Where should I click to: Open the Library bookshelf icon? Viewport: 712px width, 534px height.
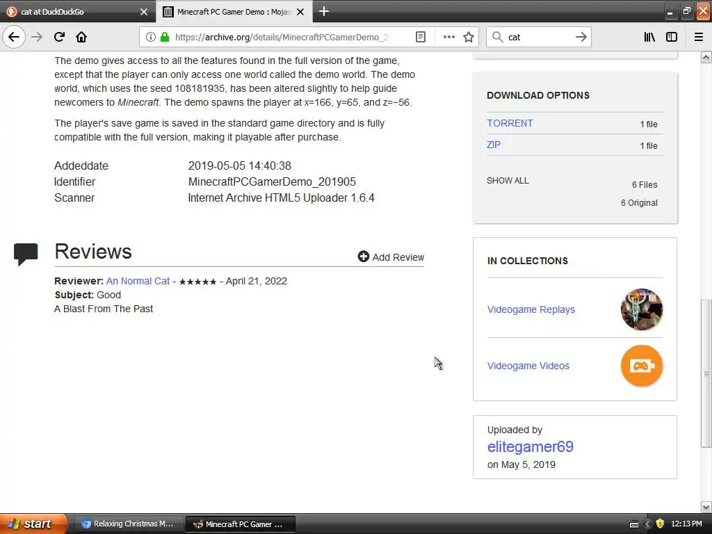649,37
